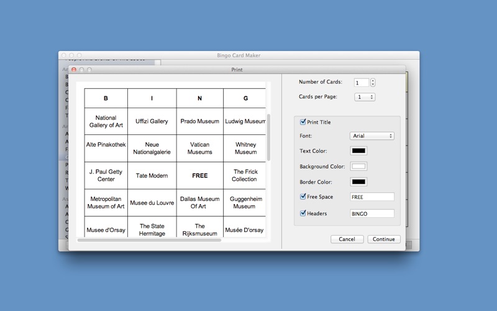Viewport: 497px width, 311px height.
Task: Click the 'Alte Pinakothek' cell
Action: click(106, 148)
